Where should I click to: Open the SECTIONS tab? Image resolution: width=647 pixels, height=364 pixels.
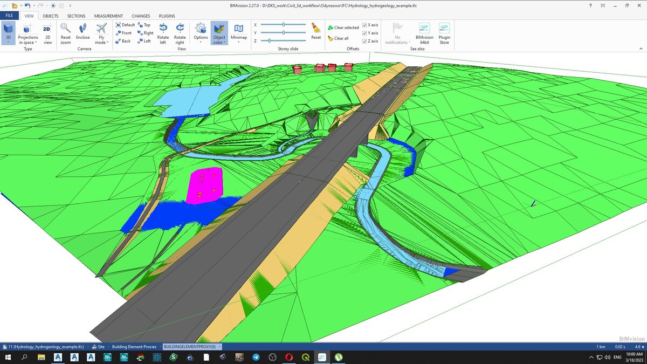[x=76, y=16]
